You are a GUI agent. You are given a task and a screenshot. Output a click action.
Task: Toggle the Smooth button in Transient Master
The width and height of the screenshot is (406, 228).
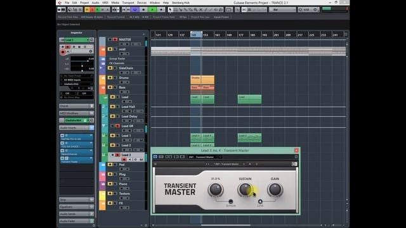point(231,201)
